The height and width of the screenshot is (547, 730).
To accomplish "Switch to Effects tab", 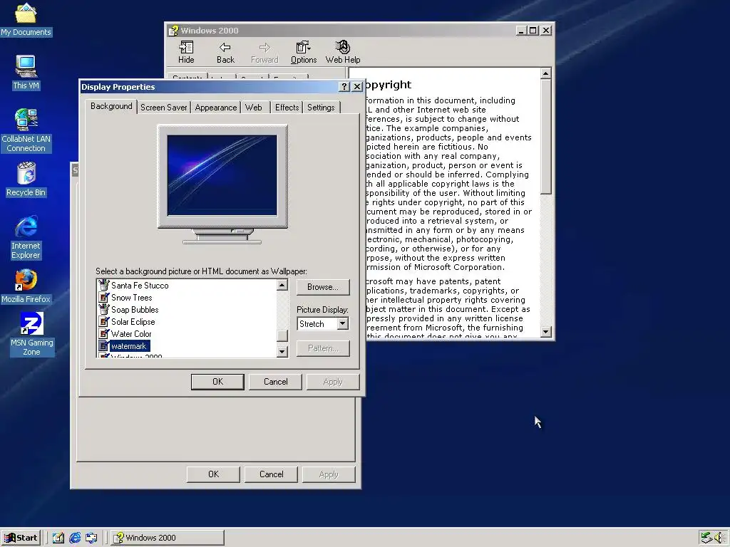I will pyautogui.click(x=287, y=108).
